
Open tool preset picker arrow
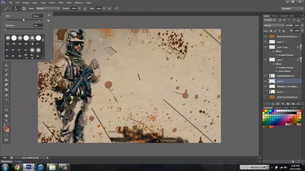[x=10, y=9]
